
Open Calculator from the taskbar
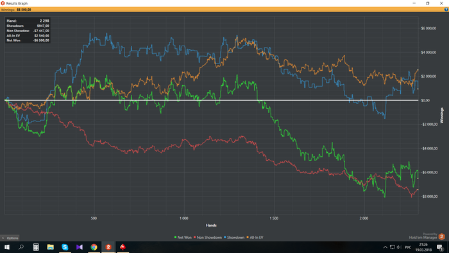(36, 247)
